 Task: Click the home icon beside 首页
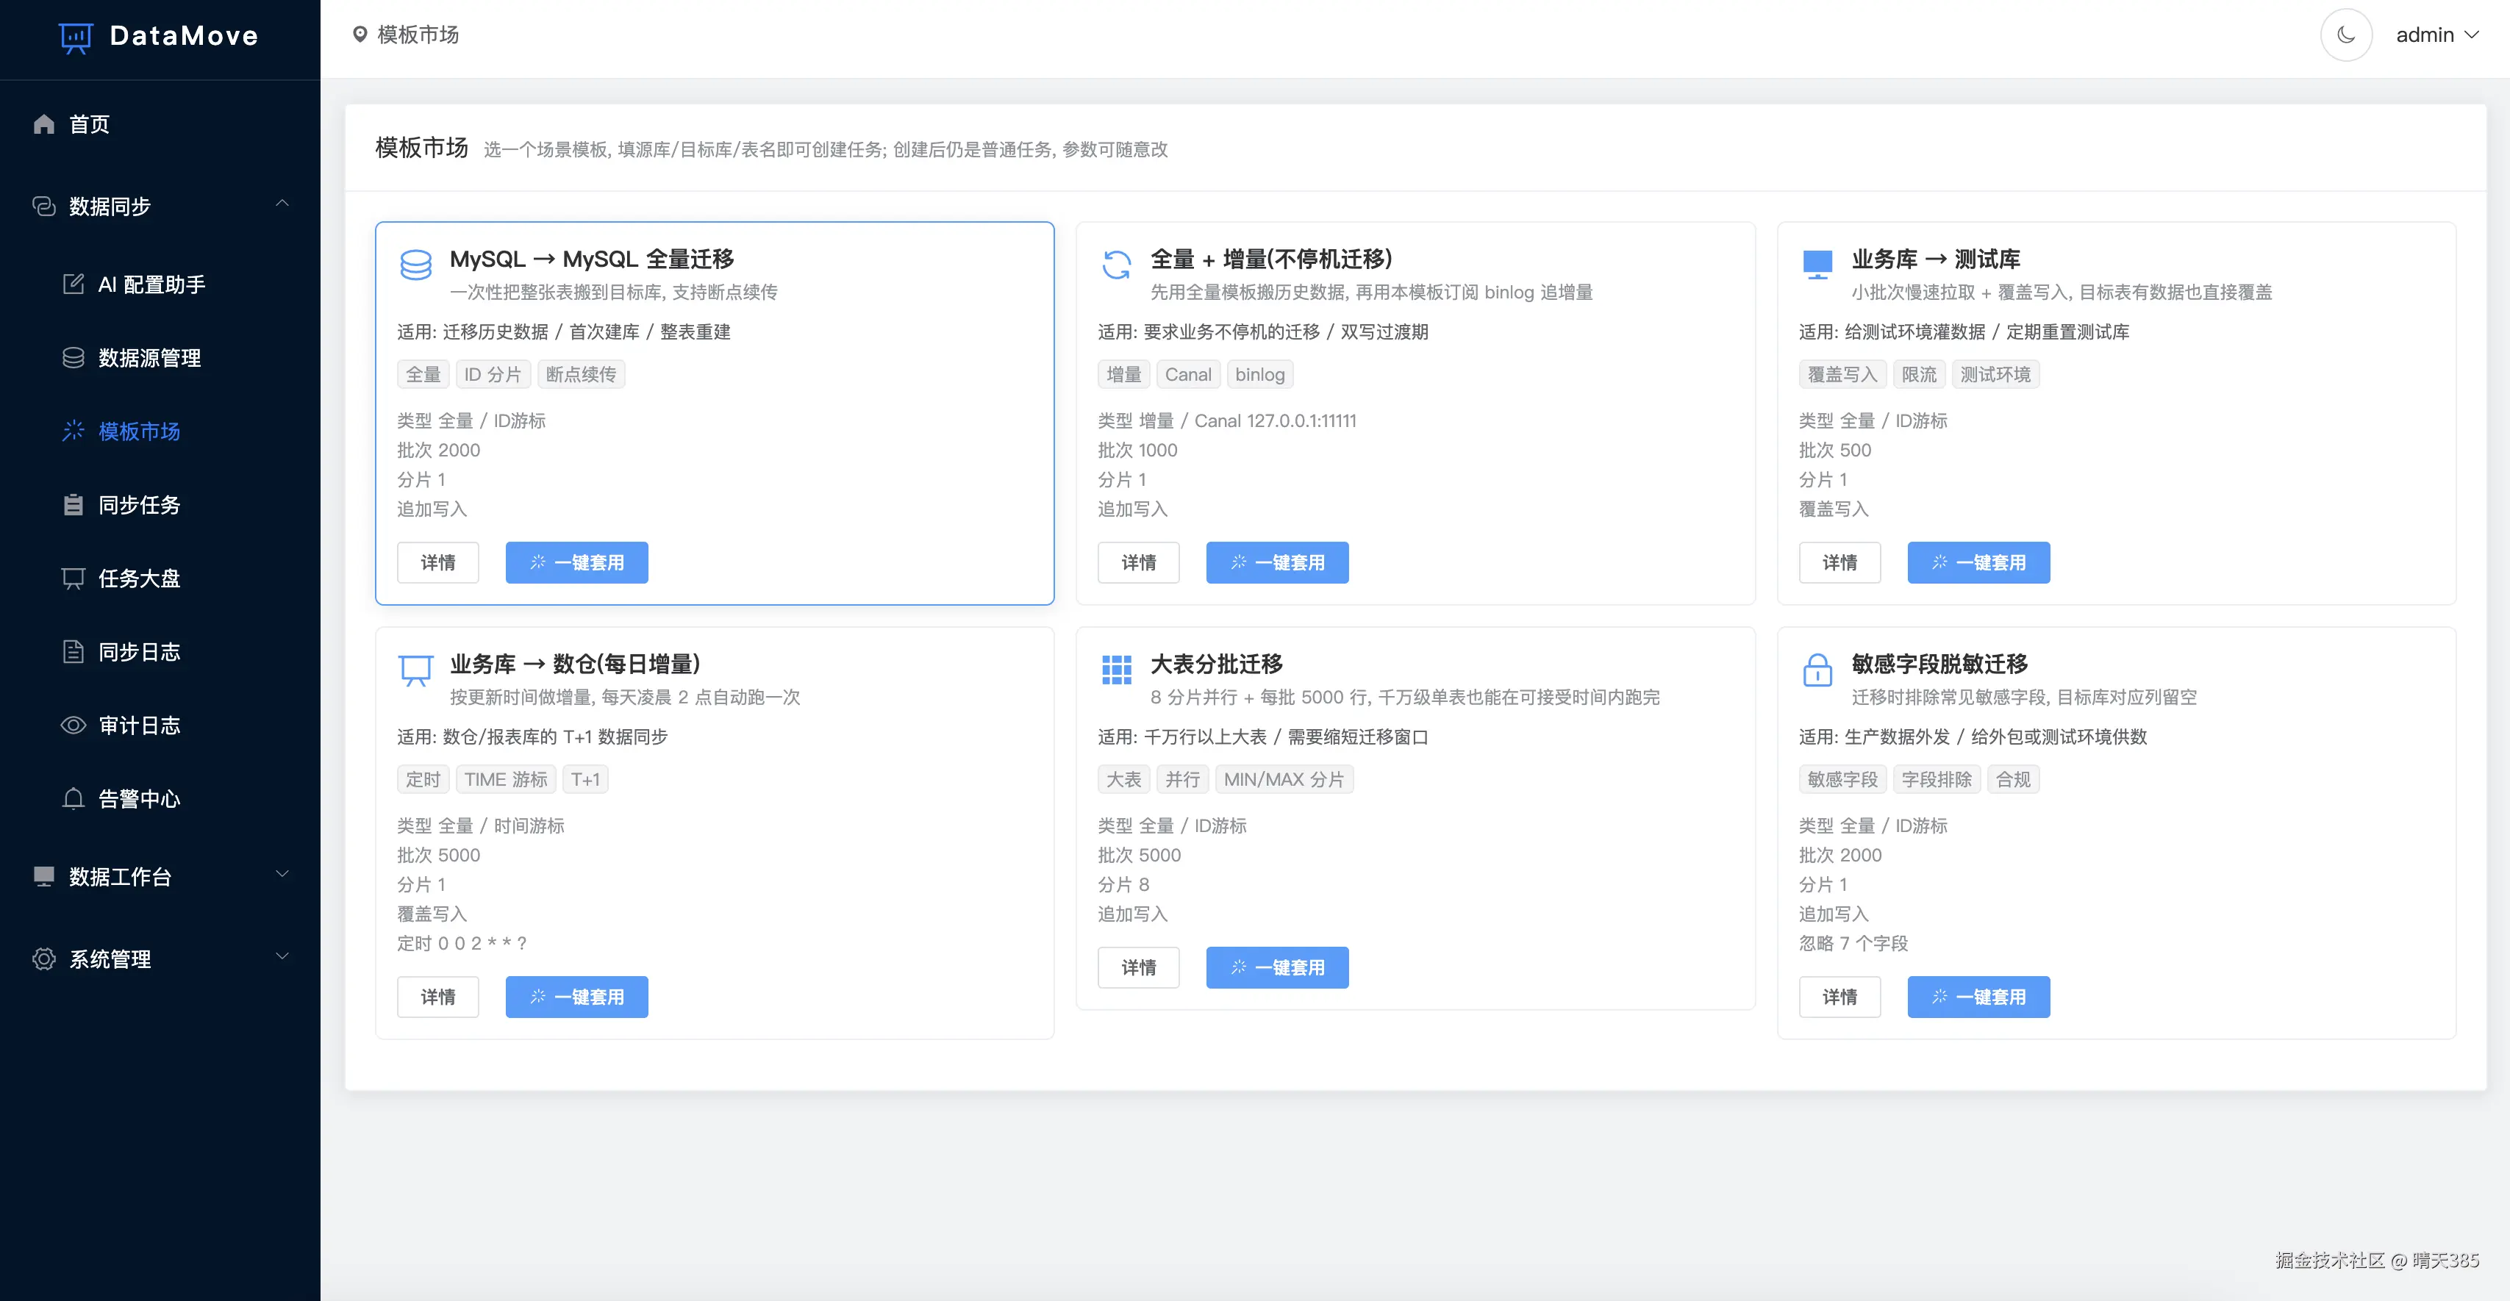pyautogui.click(x=44, y=123)
